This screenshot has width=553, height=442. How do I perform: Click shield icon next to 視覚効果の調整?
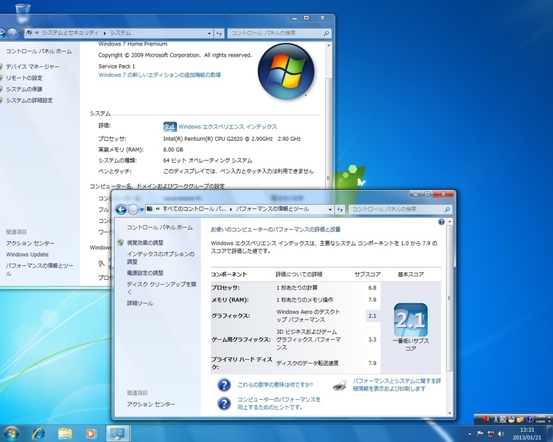tap(120, 242)
